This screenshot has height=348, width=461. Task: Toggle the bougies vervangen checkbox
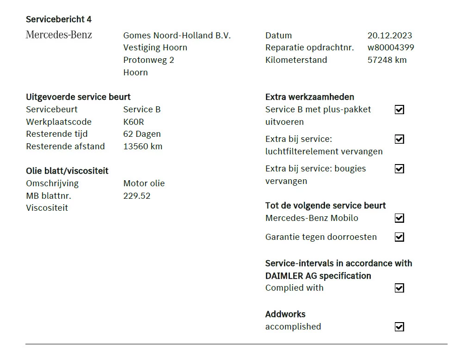point(400,169)
